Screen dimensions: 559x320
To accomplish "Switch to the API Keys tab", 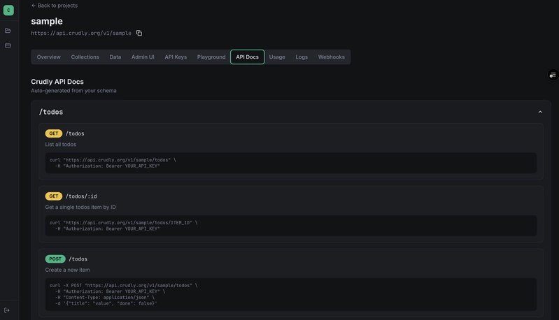I will tap(176, 57).
